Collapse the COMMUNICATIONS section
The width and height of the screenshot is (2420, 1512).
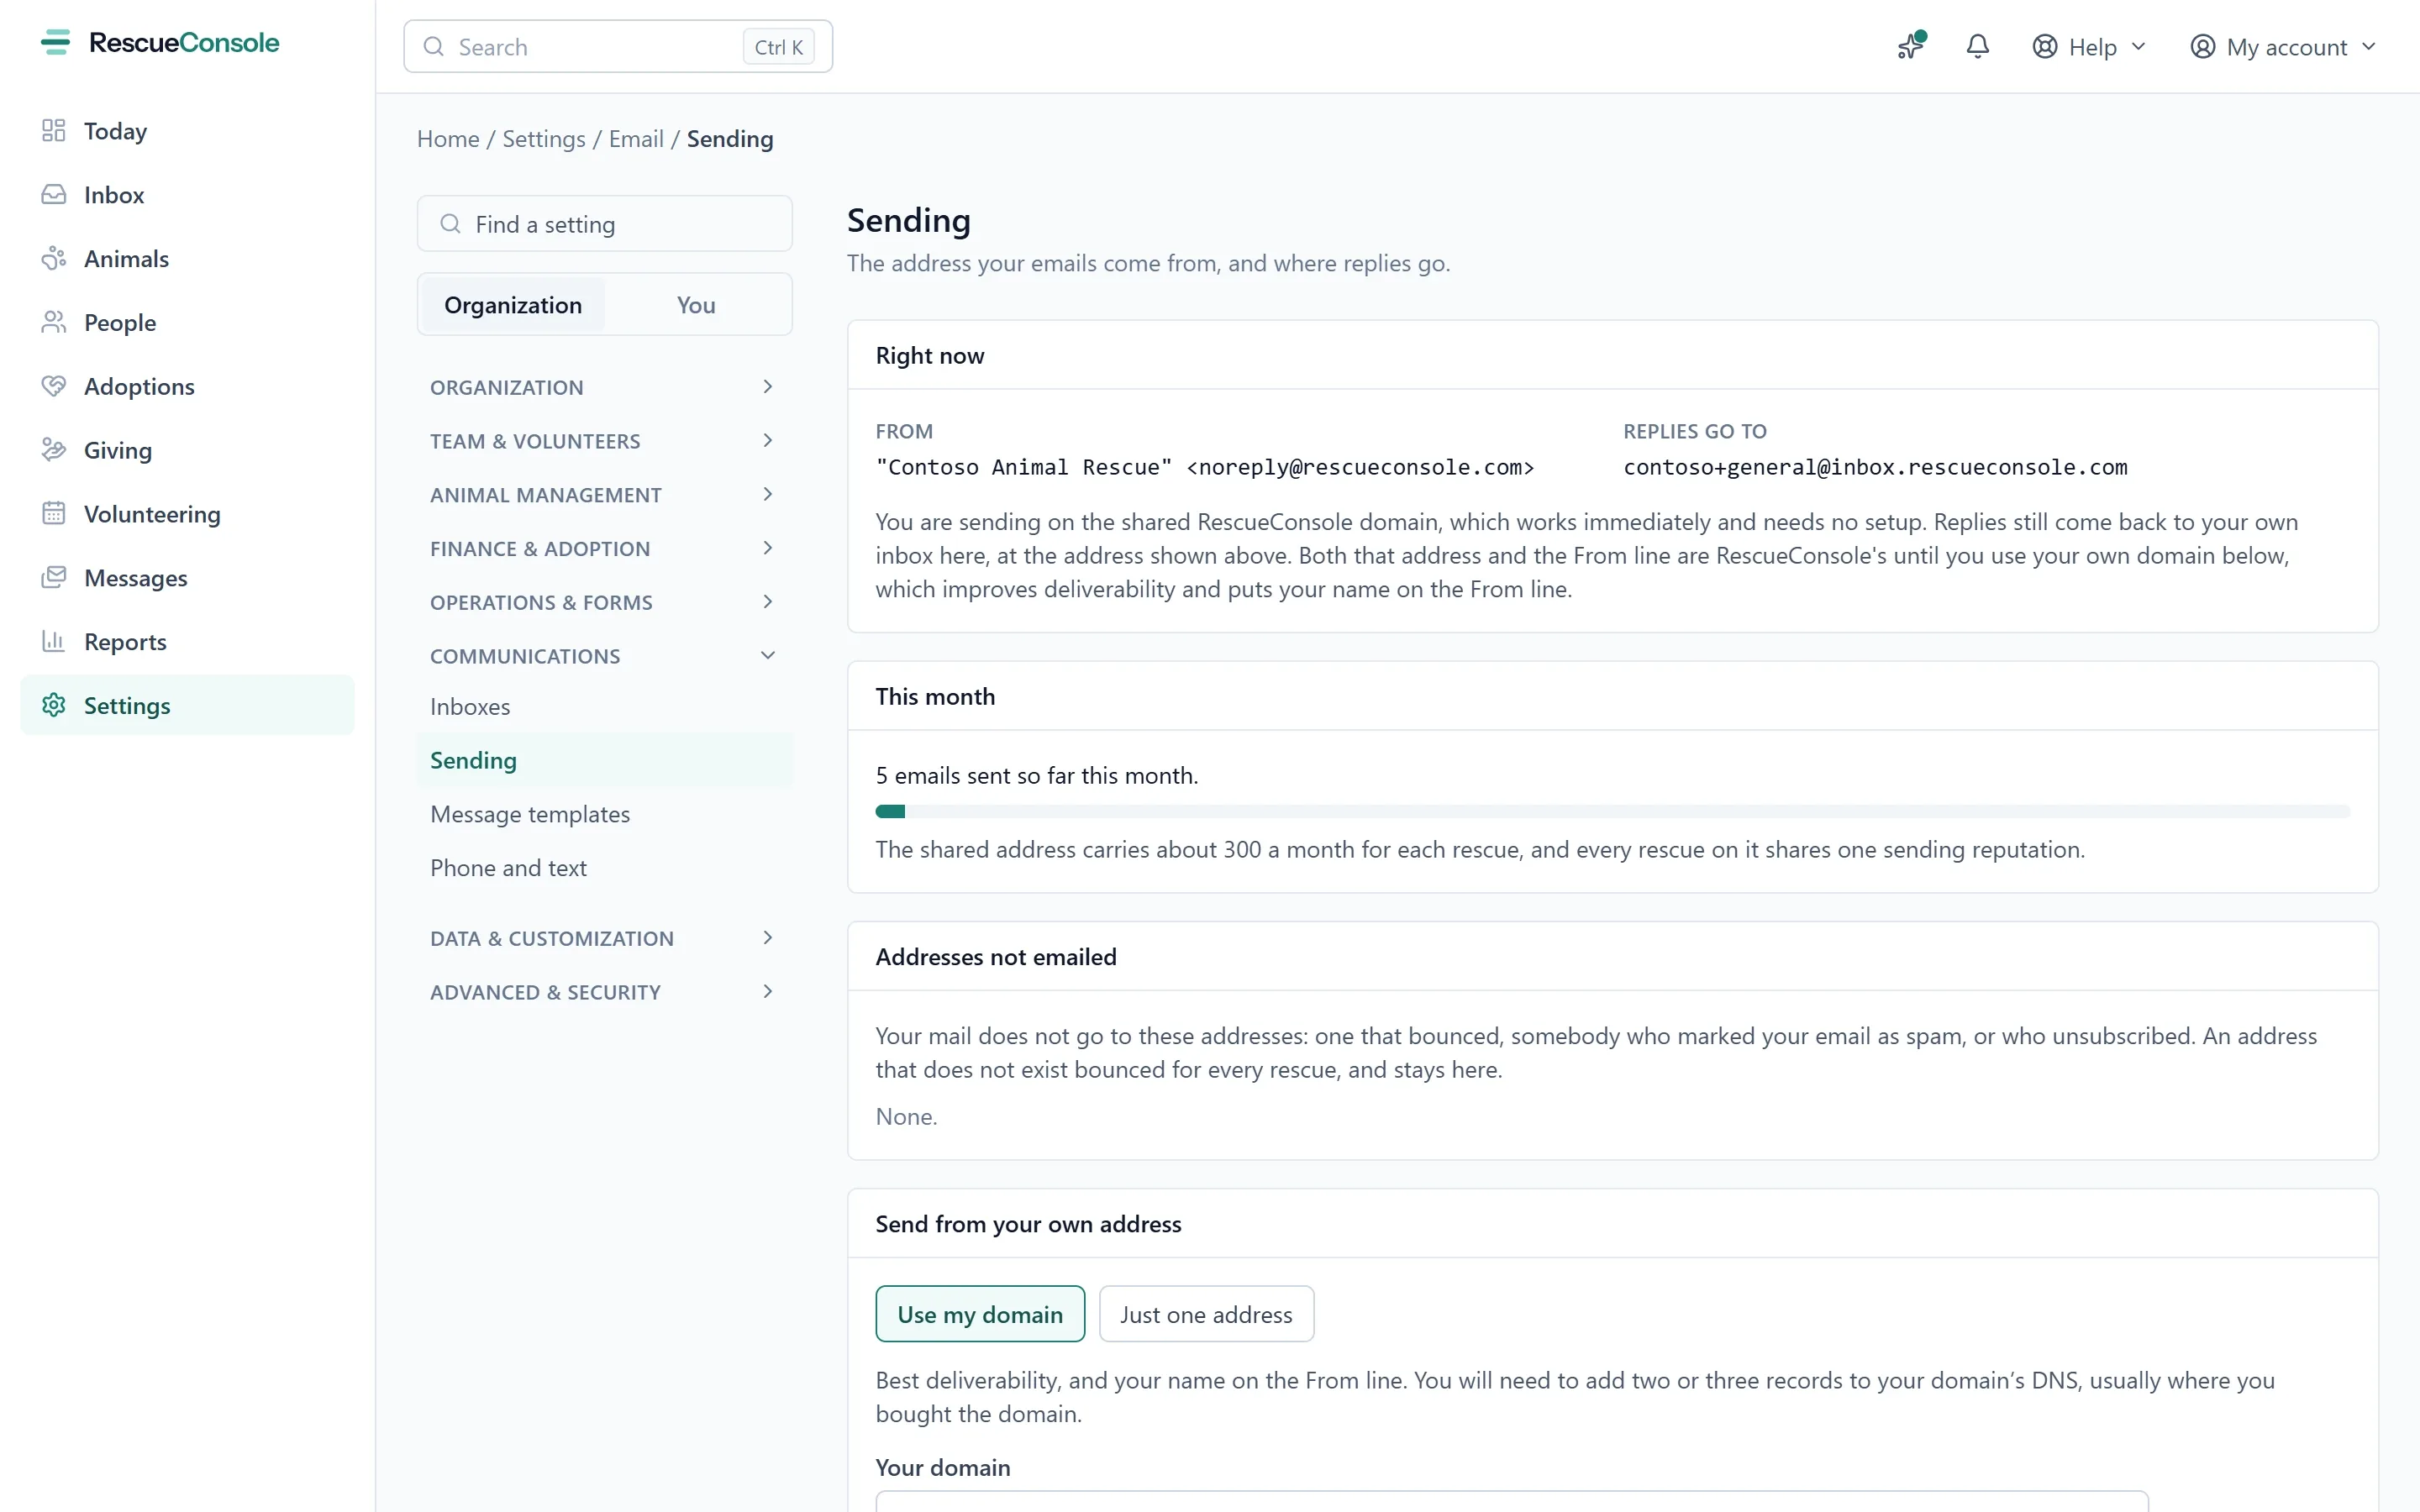(604, 656)
